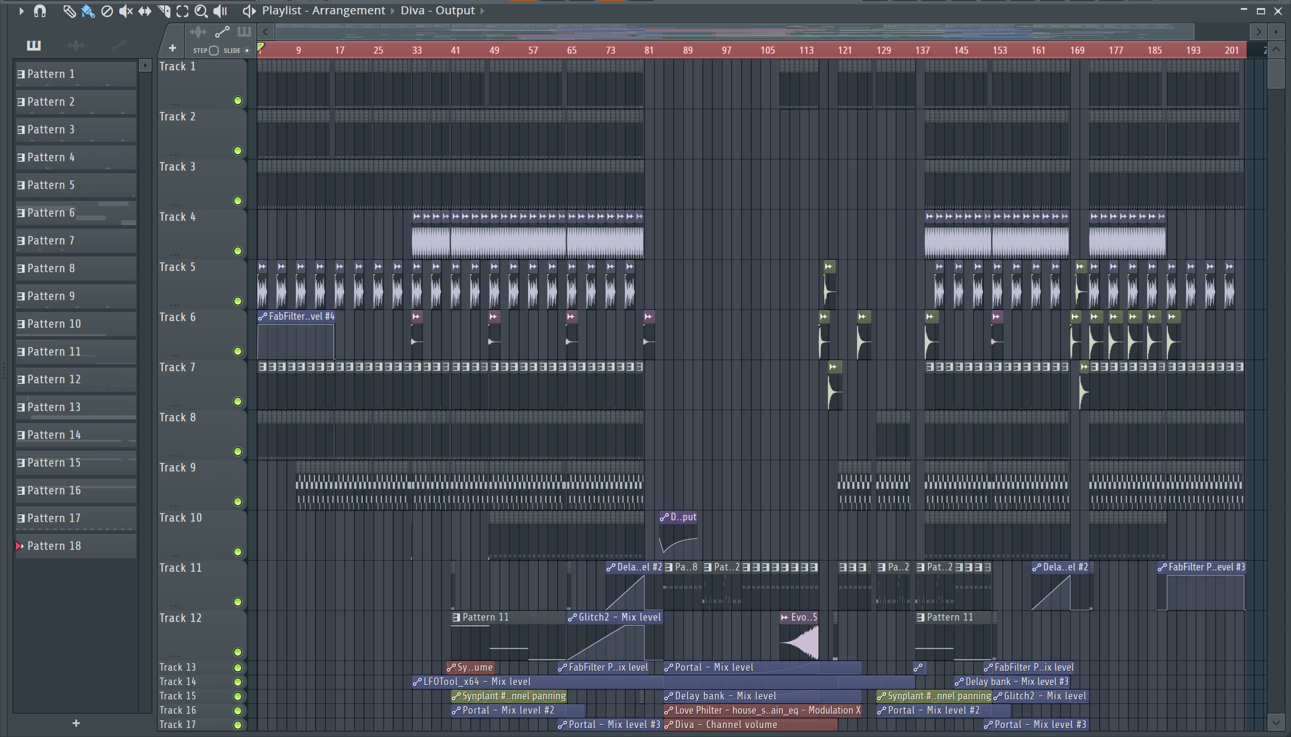Screen dimensions: 1291x737
Task: Jump the timeline left with the < arrow
Action: click(265, 32)
